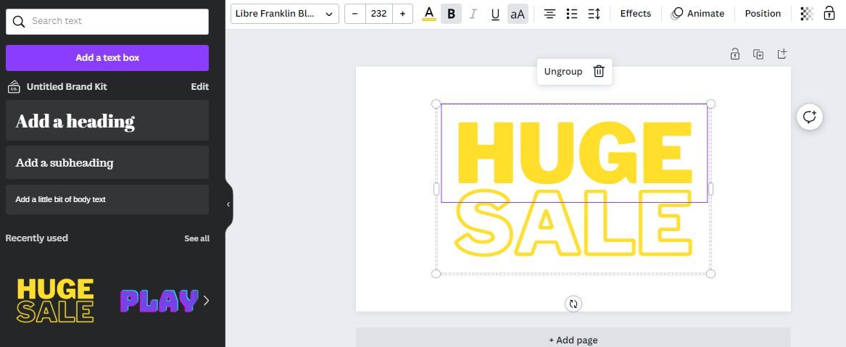Screen dimensions: 846x347
Task: Add a new page via the page icon
Action: 781,54
